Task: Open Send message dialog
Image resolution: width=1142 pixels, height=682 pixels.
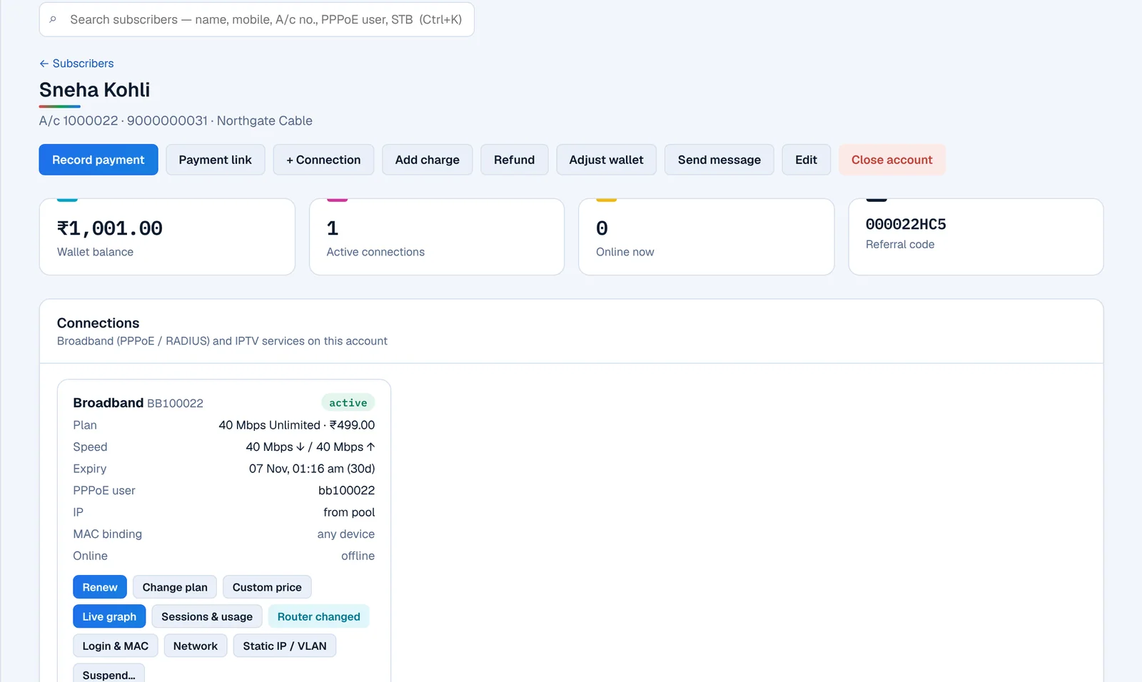Action: point(719,160)
